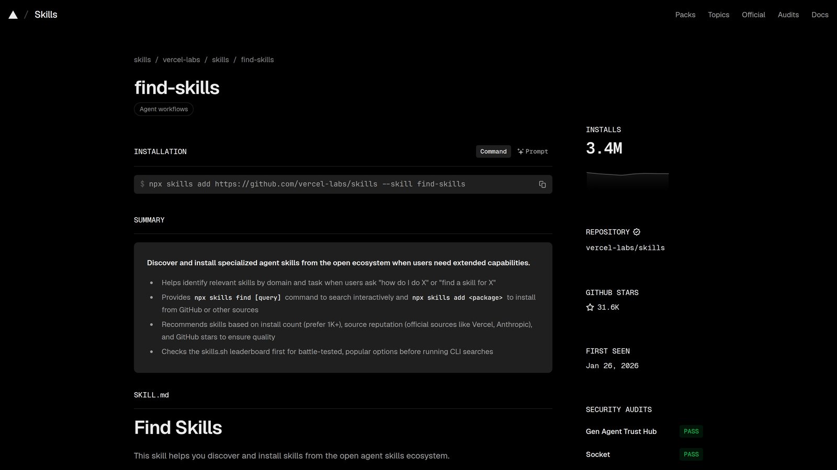The image size is (837, 470).
Task: Click the Jan 26, 2026 date
Action: point(612,366)
